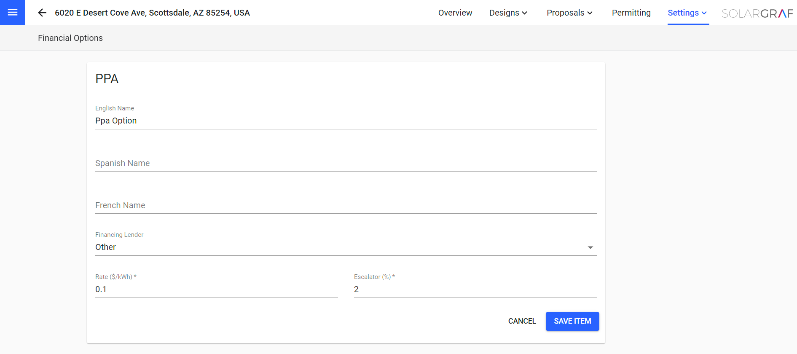Open the Designs dropdown chevron
797x354 pixels.
coord(525,13)
